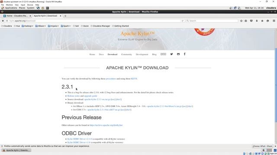Open Kylin's GitHub icon link

pyautogui.click(x=178, y=54)
